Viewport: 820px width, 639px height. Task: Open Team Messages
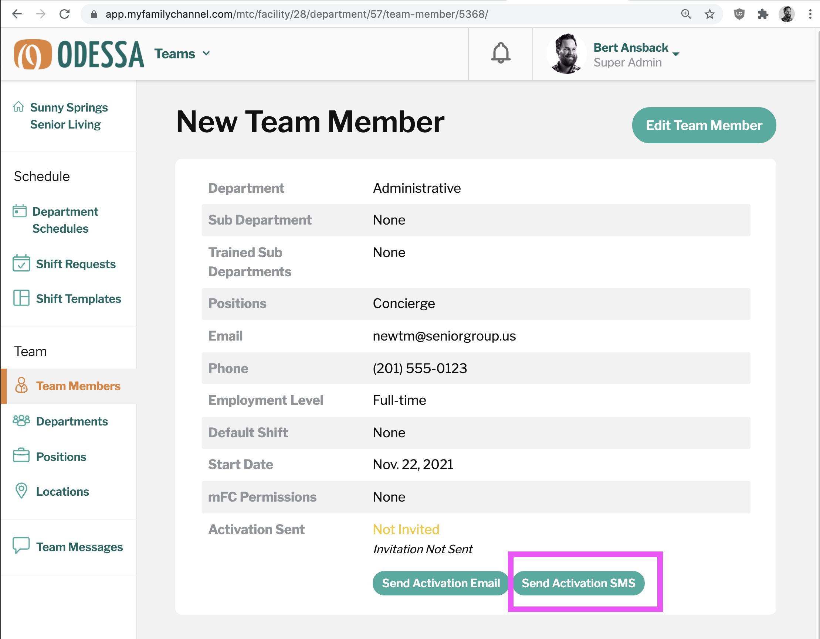(79, 547)
